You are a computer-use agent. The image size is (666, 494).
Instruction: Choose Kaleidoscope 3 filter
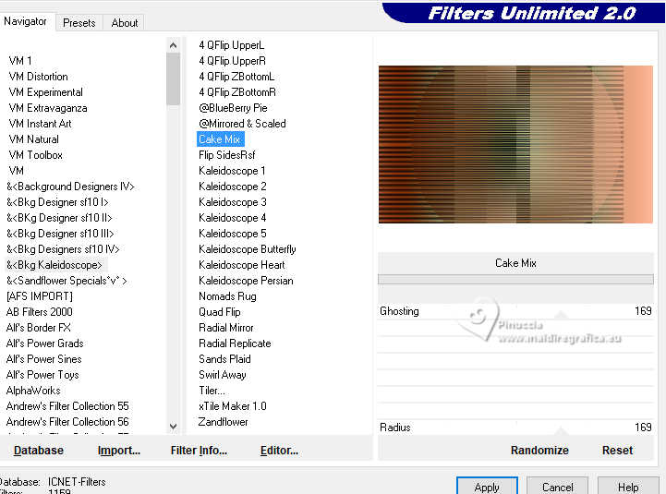(233, 202)
